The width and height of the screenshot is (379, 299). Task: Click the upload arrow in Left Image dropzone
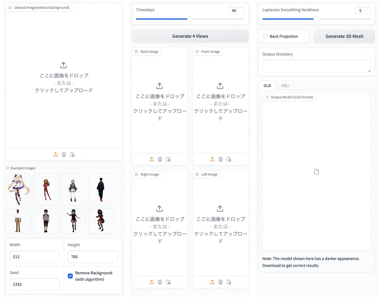coord(220,209)
